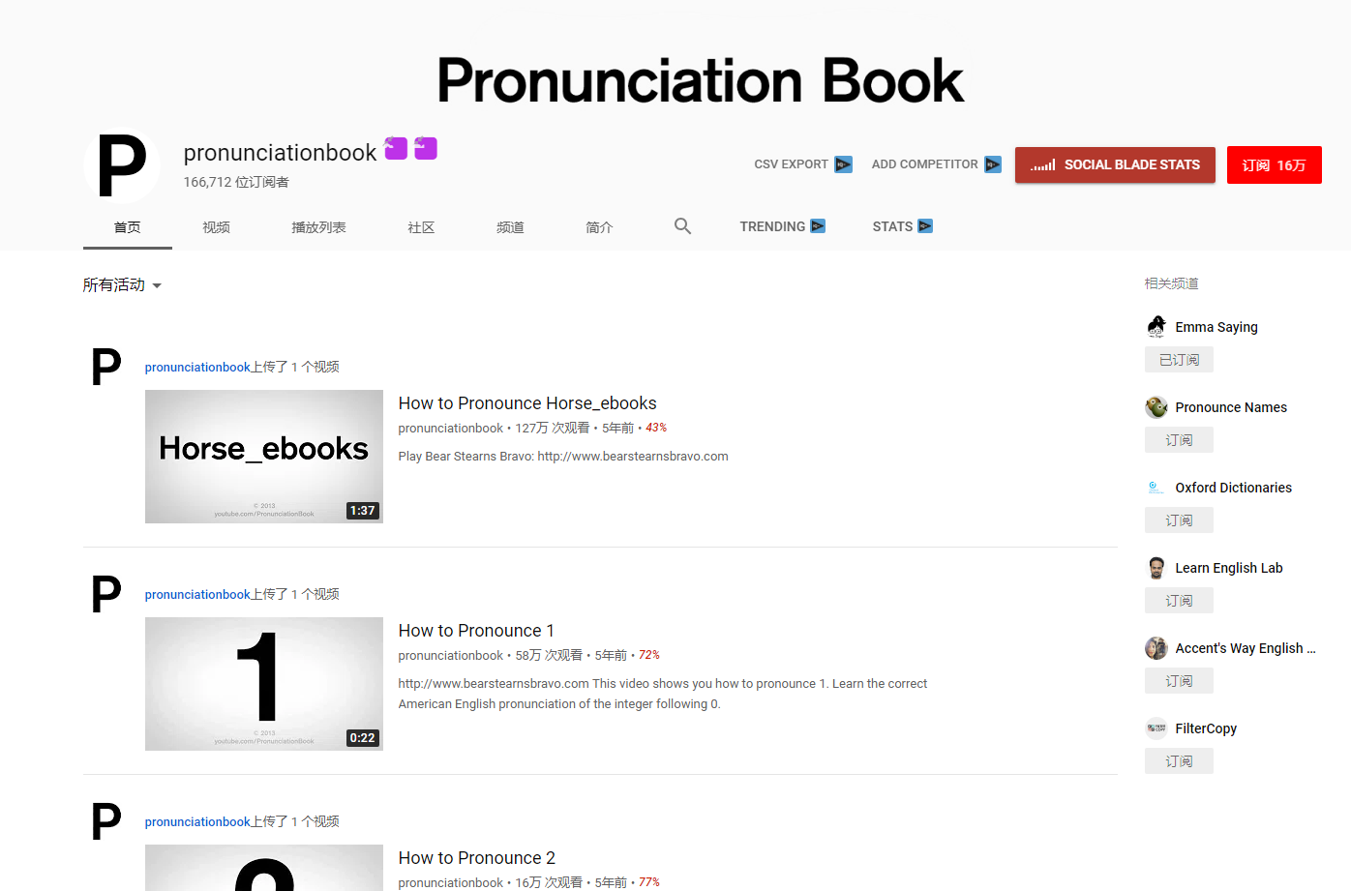Open title link How to Pronounce 2
This screenshot has height=891, width=1351.
(477, 858)
